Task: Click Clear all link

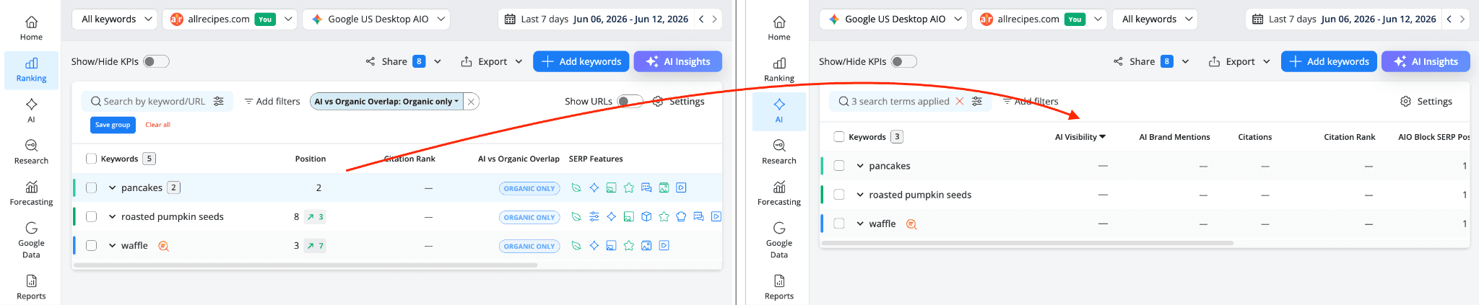Action: point(157,125)
